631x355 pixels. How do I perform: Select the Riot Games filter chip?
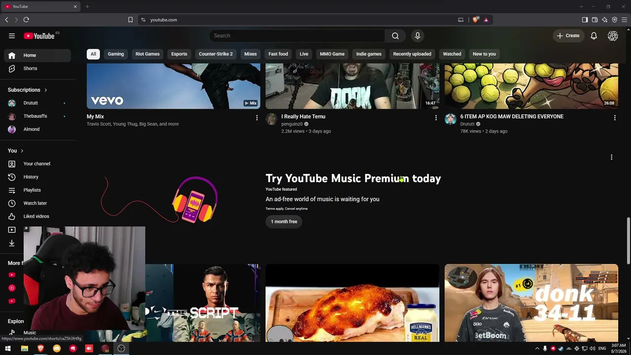pos(147,54)
